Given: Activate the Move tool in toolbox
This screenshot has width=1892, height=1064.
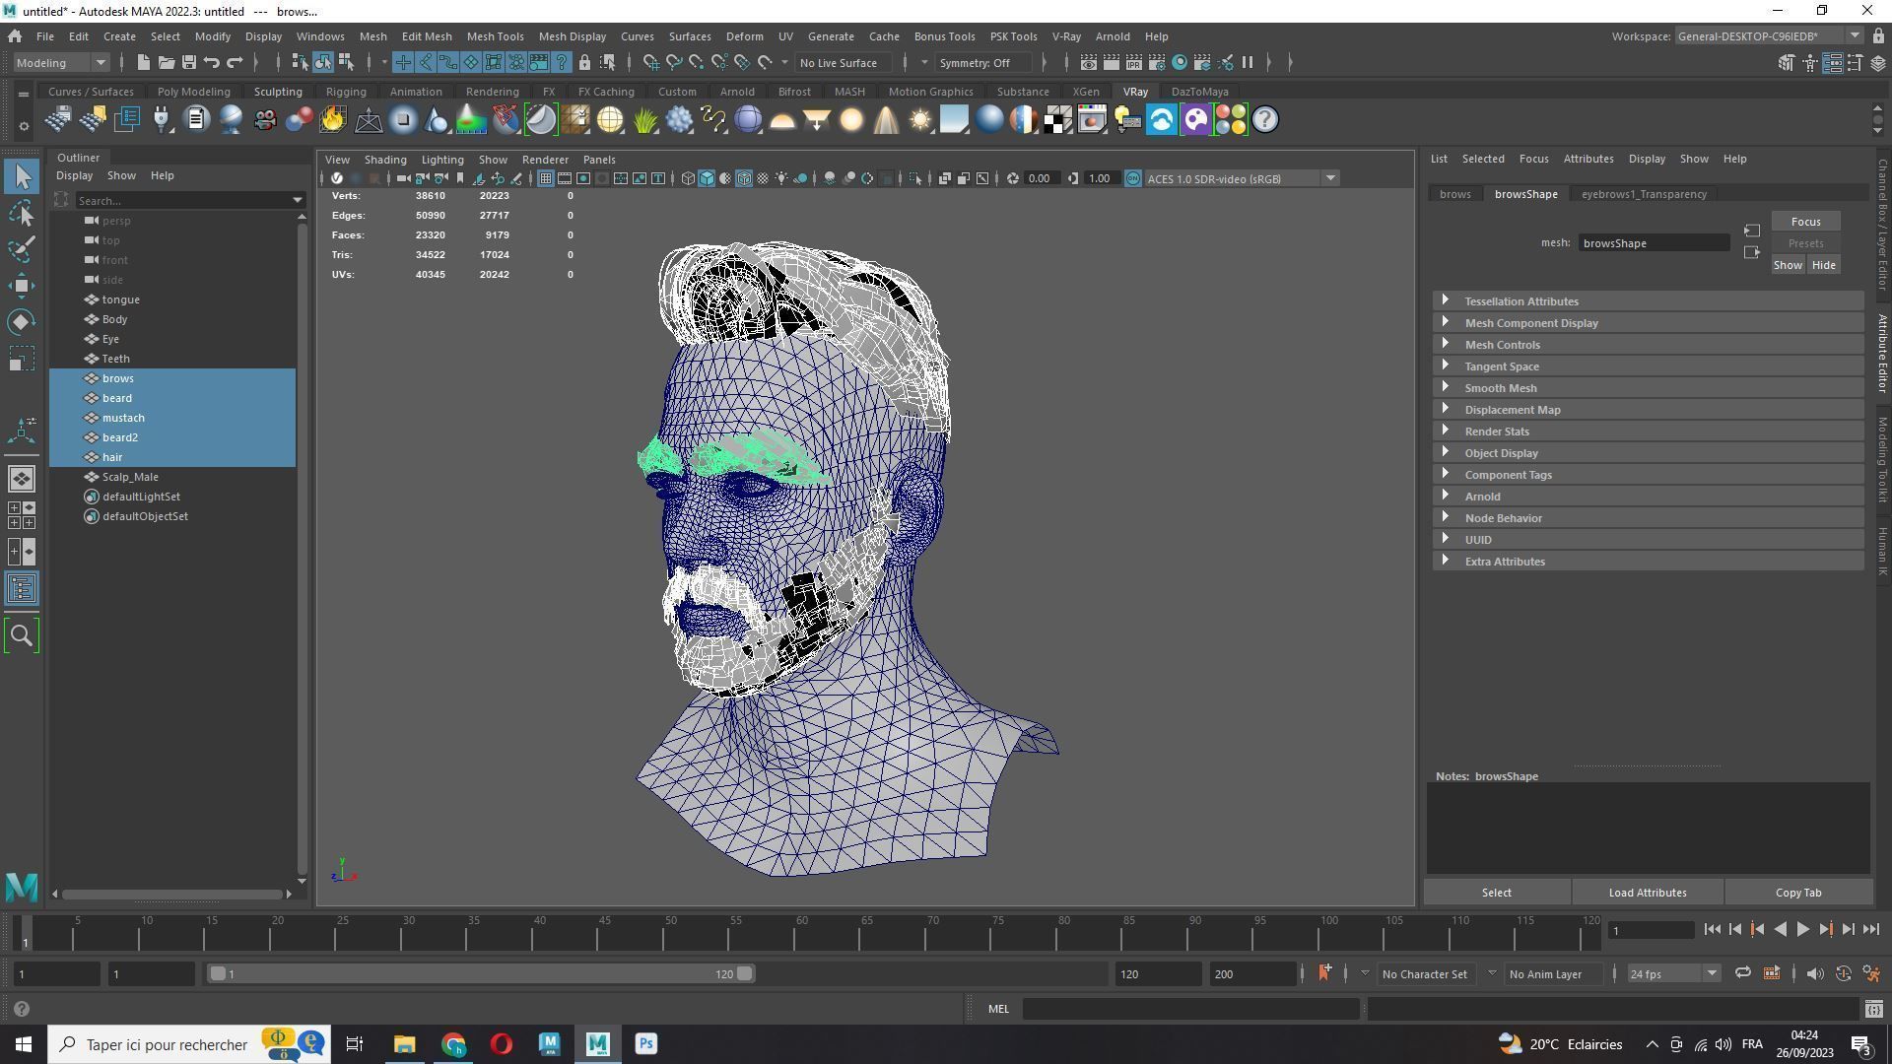Looking at the screenshot, I should click(22, 286).
